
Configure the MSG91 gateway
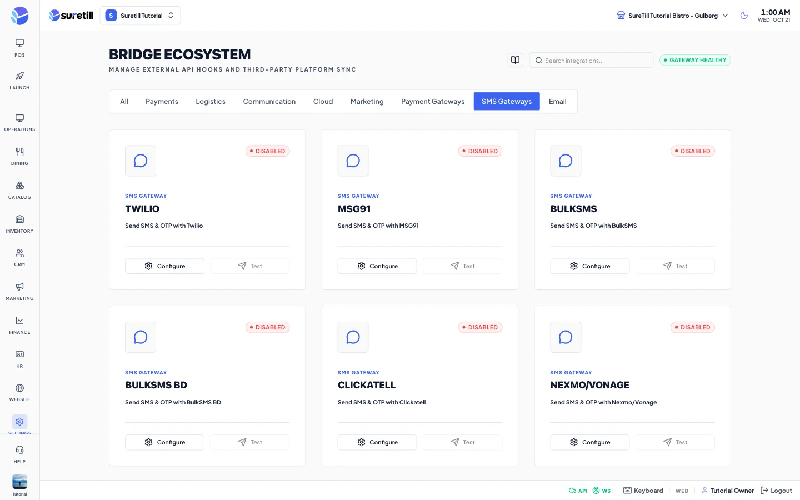click(377, 266)
